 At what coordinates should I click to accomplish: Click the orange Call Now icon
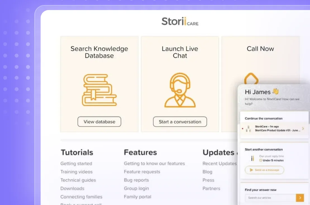coord(251,79)
